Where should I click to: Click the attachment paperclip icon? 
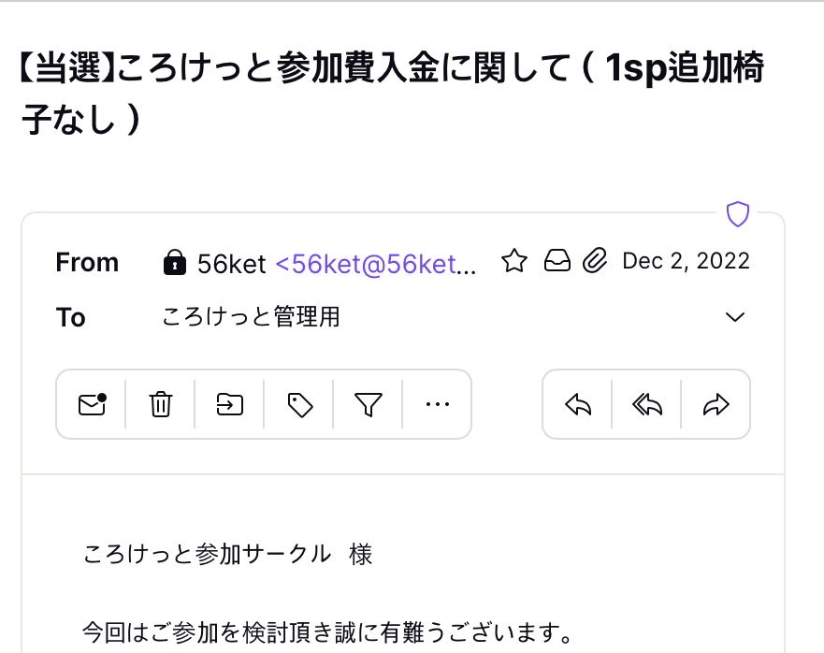pyautogui.click(x=595, y=262)
